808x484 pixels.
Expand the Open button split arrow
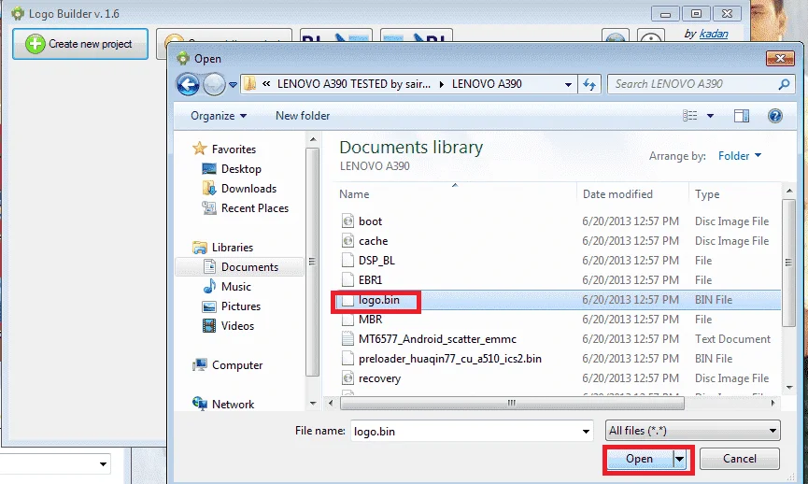tap(680, 459)
